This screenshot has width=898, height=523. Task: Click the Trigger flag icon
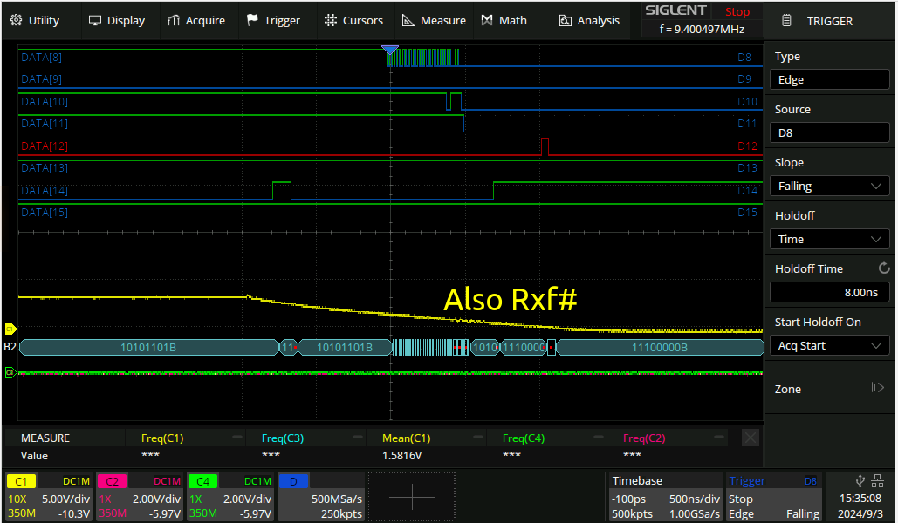(x=252, y=20)
